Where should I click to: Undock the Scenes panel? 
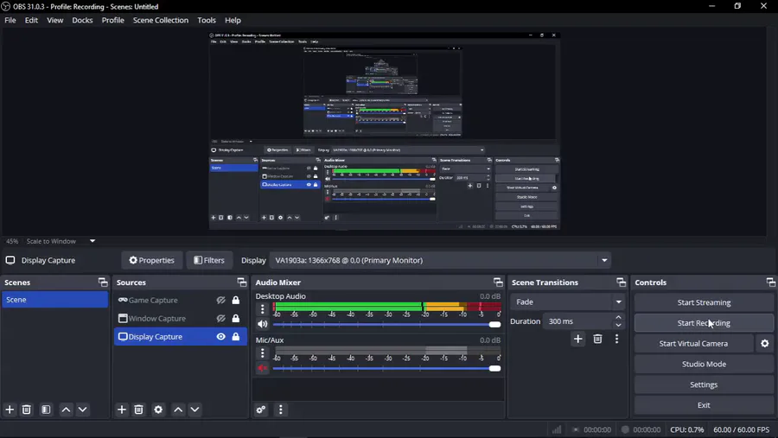click(x=103, y=282)
